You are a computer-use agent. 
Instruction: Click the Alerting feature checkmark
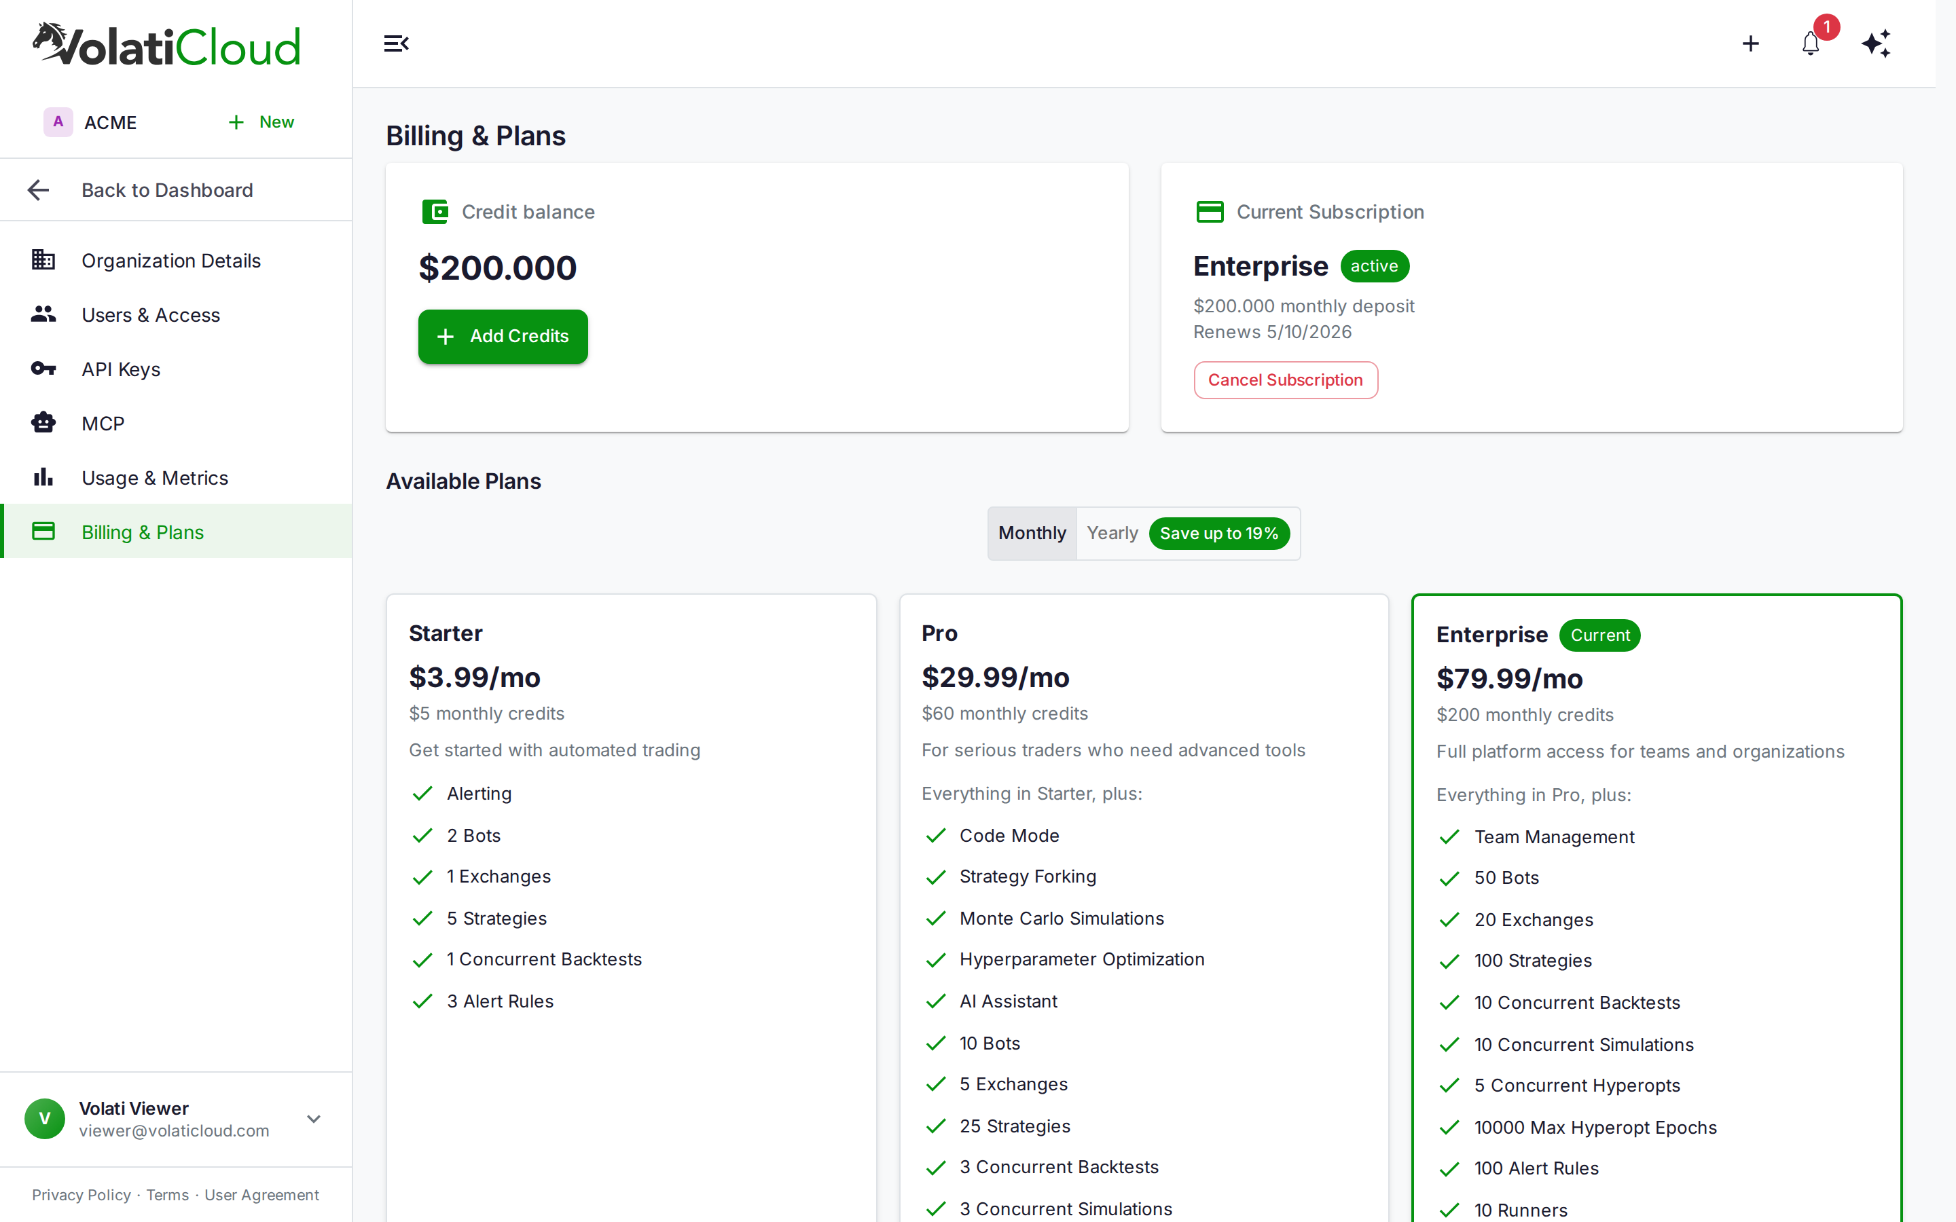(x=422, y=794)
